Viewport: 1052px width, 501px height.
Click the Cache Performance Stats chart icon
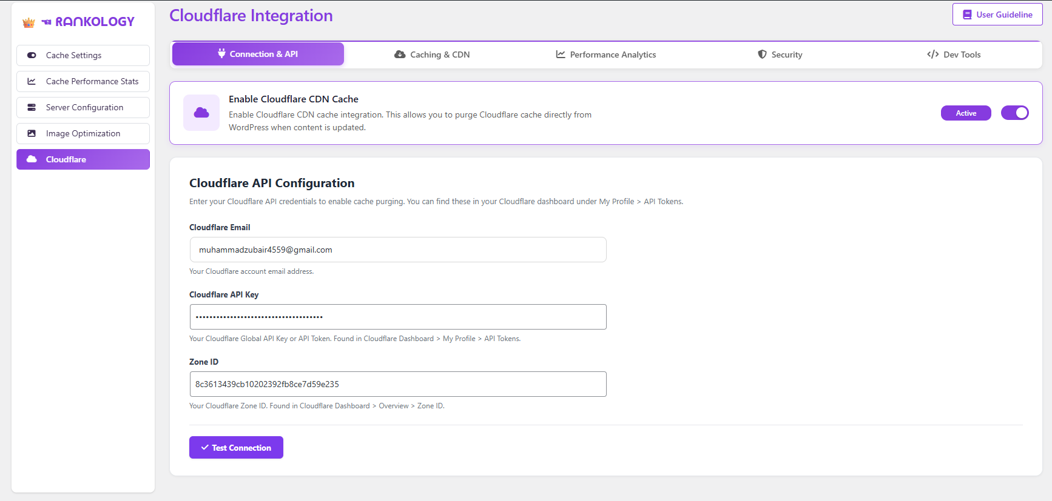[32, 81]
